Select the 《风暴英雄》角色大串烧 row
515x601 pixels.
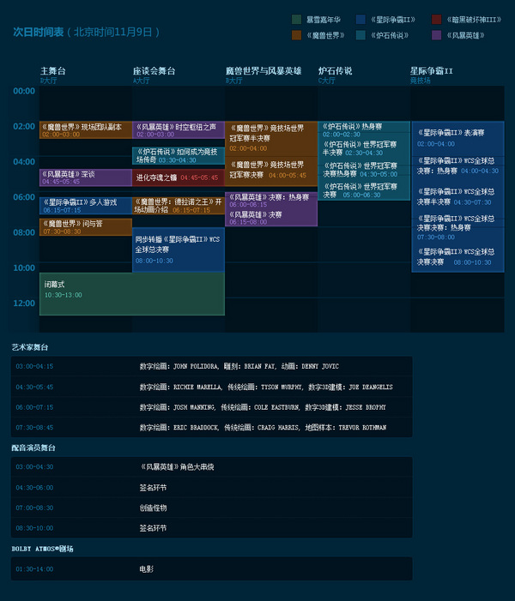pyautogui.click(x=211, y=467)
